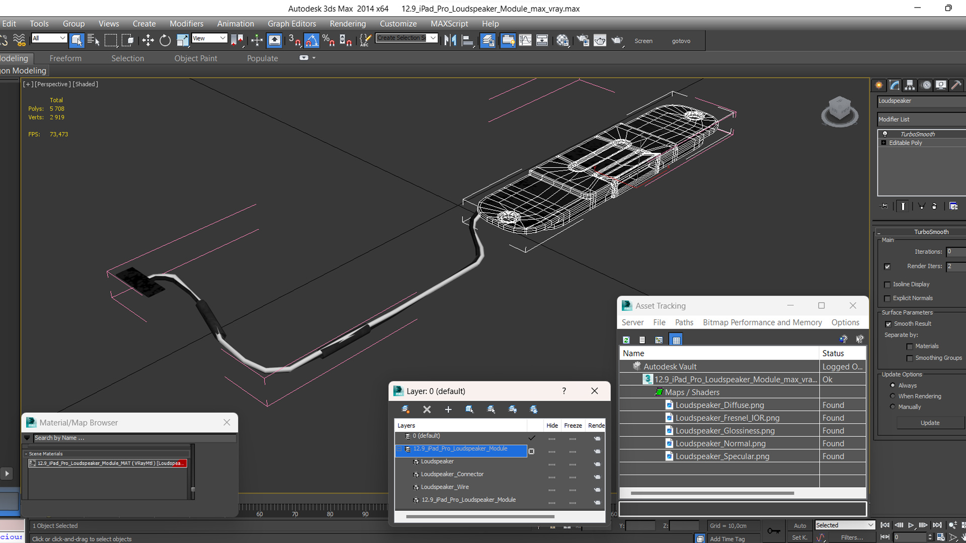
Task: Open the key filter Selected dropdown
Action: click(x=845, y=525)
